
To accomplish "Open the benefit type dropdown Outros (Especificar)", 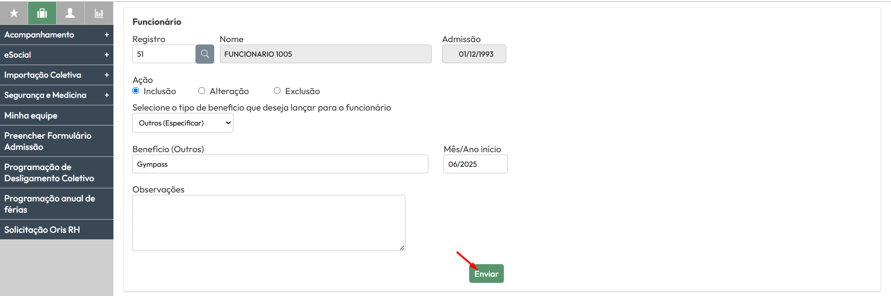I will 183,123.
